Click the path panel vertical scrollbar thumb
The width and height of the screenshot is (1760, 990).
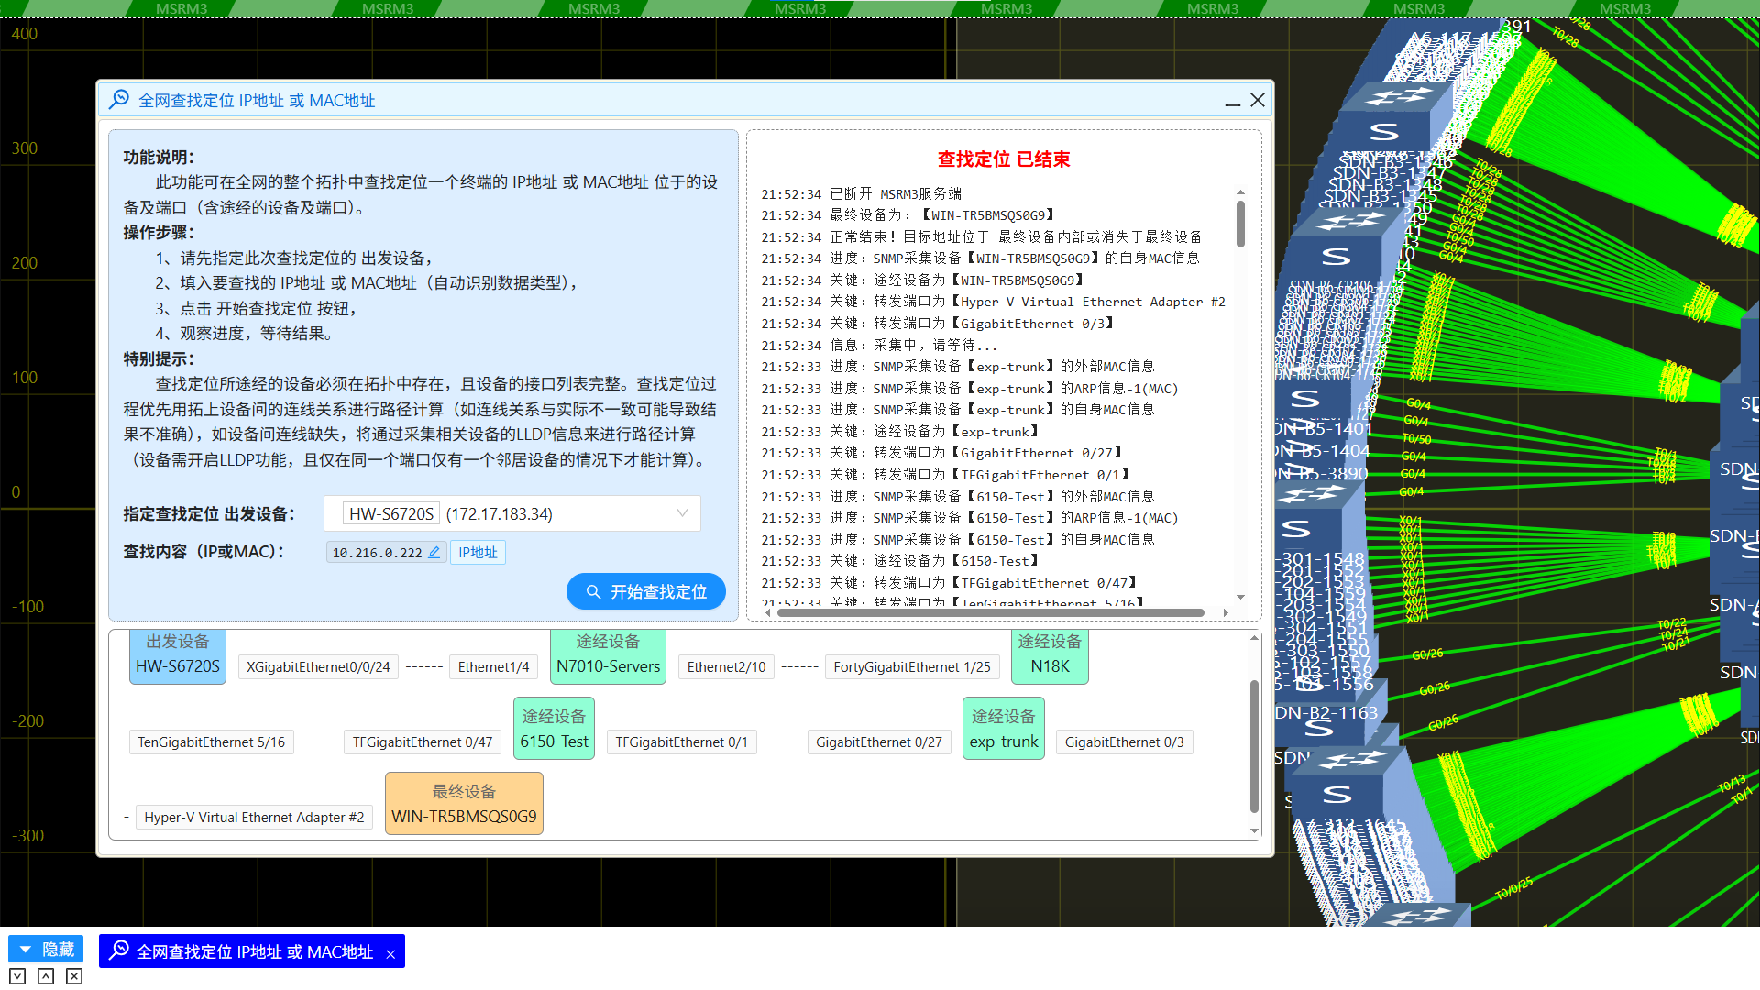pos(1254,746)
